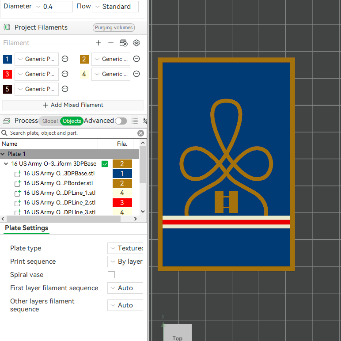Click the gold filament 2 color swatch
341x341 pixels.
click(84, 59)
